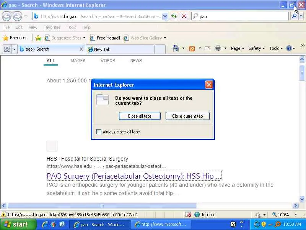Screen dimensions: 306x230
Task: Click the search box containing pao
Action: pos(240,16)
